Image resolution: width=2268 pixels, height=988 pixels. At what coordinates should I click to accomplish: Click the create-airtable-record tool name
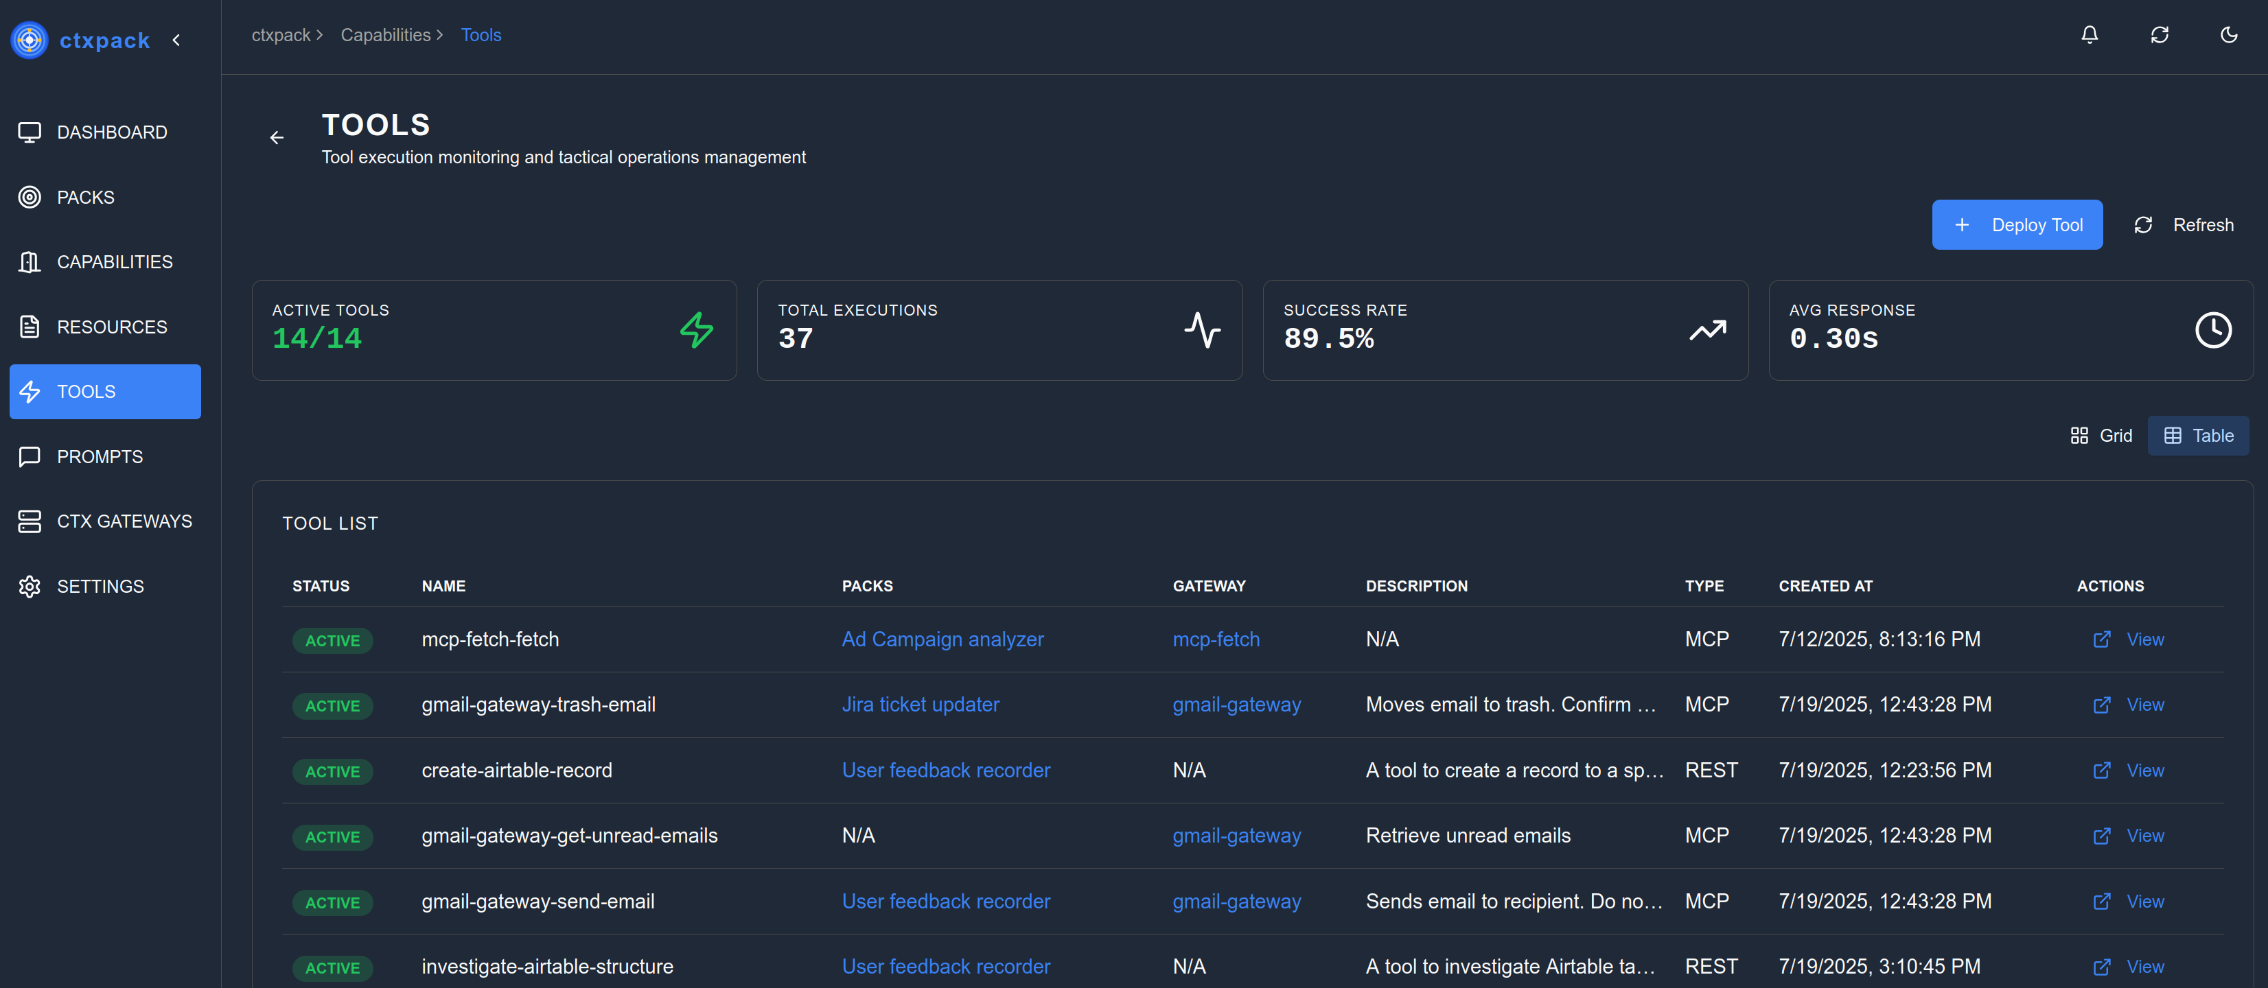(517, 771)
